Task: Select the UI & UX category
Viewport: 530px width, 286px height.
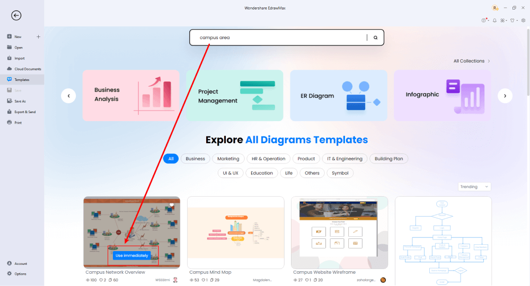Action: (231, 173)
